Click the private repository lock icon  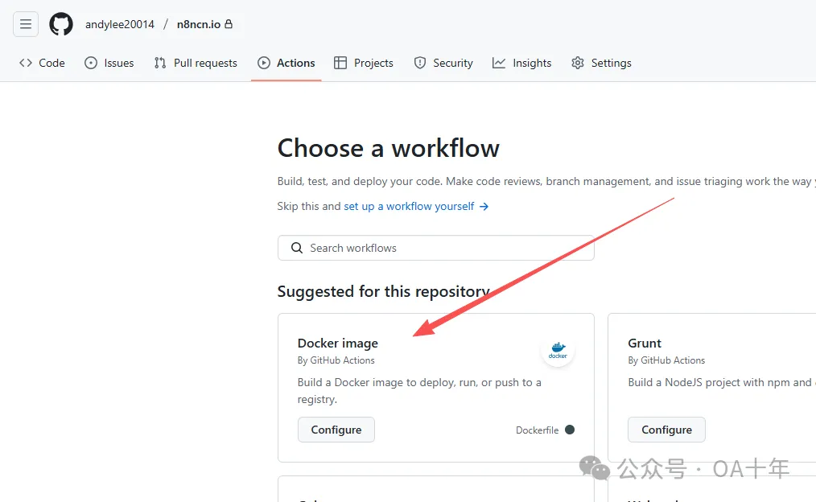229,23
